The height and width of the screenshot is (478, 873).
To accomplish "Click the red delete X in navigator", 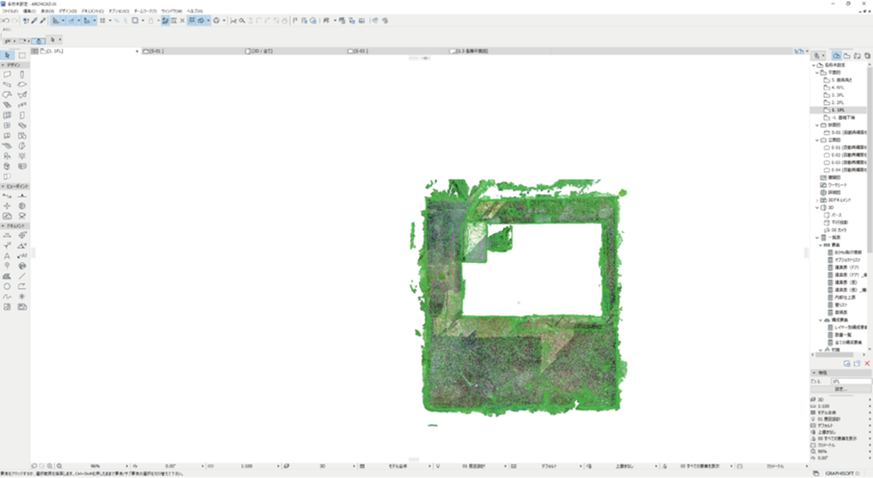I will click(867, 364).
